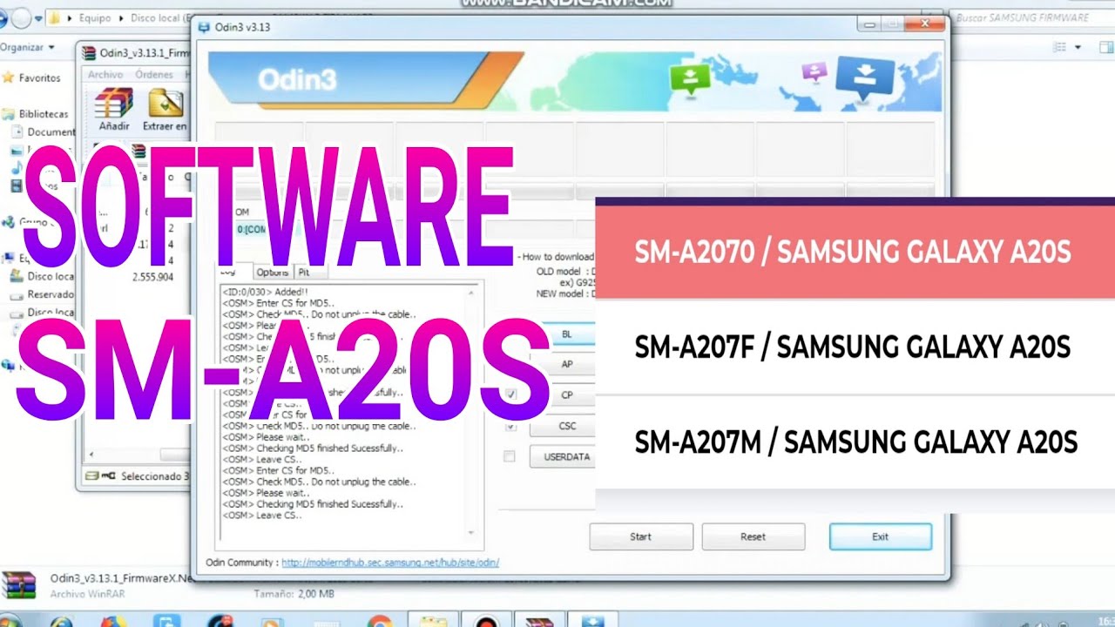The width and height of the screenshot is (1115, 627).
Task: Toggle the CP checkbox in Odin
Action: (510, 394)
